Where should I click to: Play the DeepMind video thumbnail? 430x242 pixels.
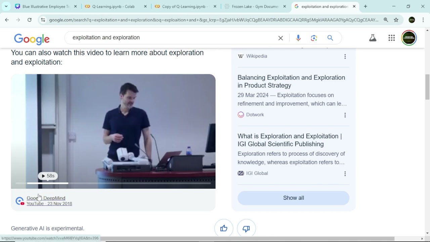[113, 131]
